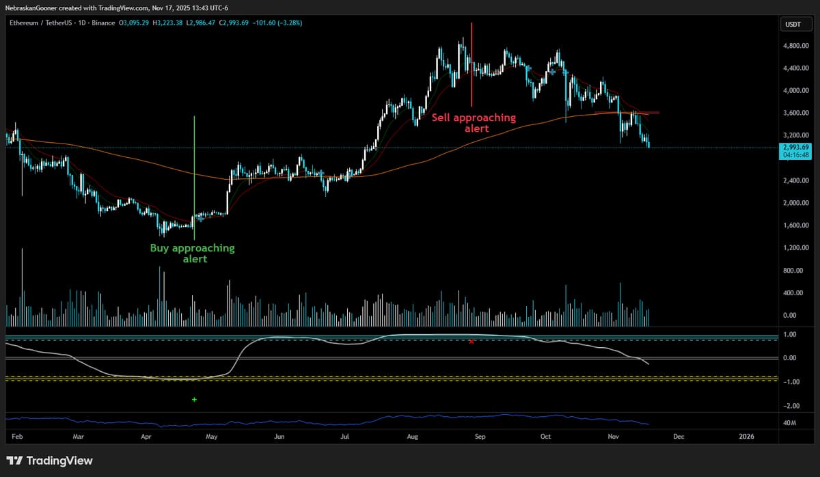Image resolution: width=820 pixels, height=477 pixels.
Task: Click the Nov label on the time axis
Action: click(612, 436)
